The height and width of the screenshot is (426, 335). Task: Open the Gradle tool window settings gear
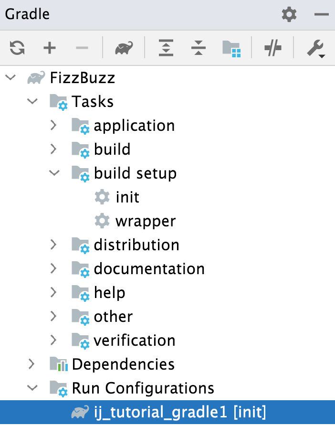pyautogui.click(x=288, y=14)
